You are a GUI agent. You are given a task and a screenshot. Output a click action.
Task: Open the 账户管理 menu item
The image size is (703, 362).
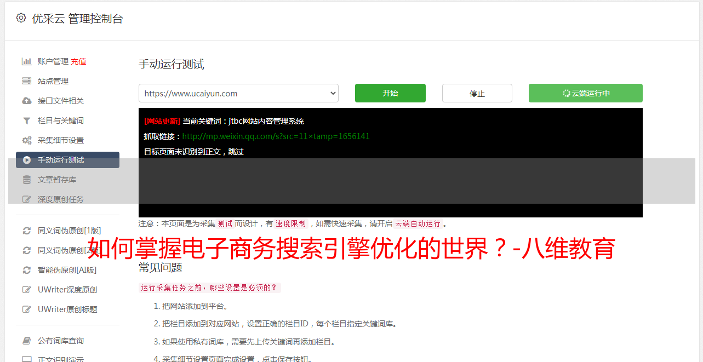[x=53, y=61]
